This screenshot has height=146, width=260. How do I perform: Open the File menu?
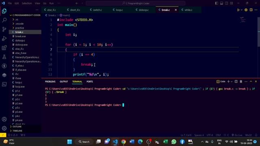point(10,3)
